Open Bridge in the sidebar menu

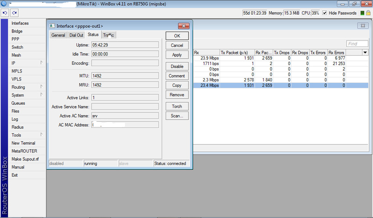[x=27, y=31]
